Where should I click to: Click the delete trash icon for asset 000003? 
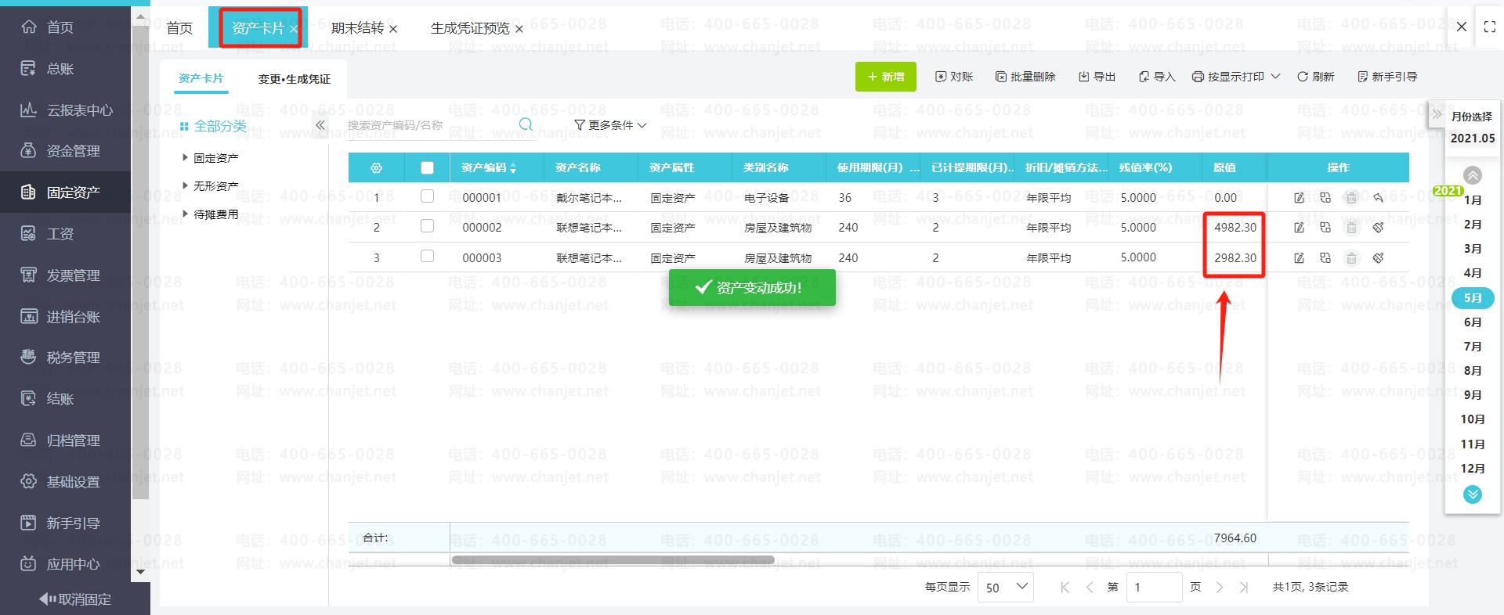1351,258
